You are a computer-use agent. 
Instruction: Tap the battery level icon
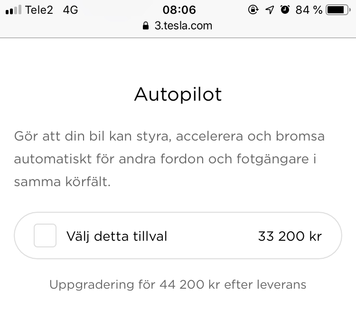point(338,10)
